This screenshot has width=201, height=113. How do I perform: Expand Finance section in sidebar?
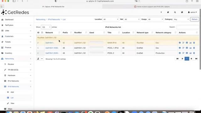click(x=16, y=47)
